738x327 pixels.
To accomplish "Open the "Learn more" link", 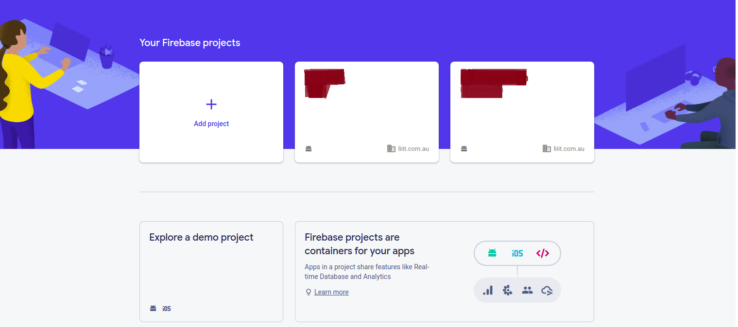I will (331, 292).
